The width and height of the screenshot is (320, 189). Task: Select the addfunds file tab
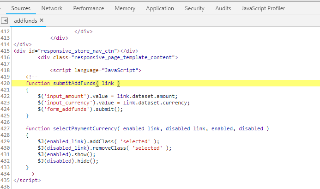click(x=25, y=21)
